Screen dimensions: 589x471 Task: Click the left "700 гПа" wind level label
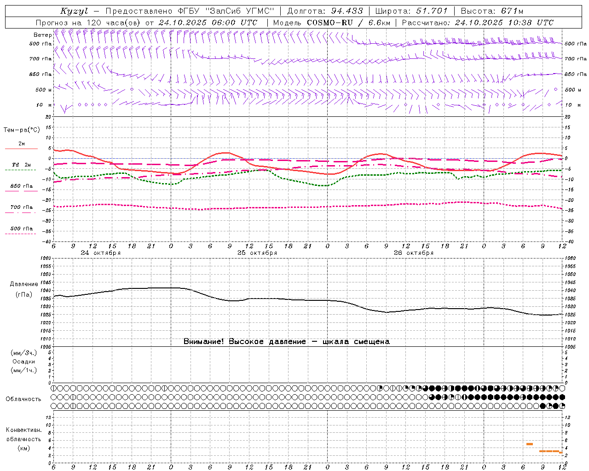[40, 59]
